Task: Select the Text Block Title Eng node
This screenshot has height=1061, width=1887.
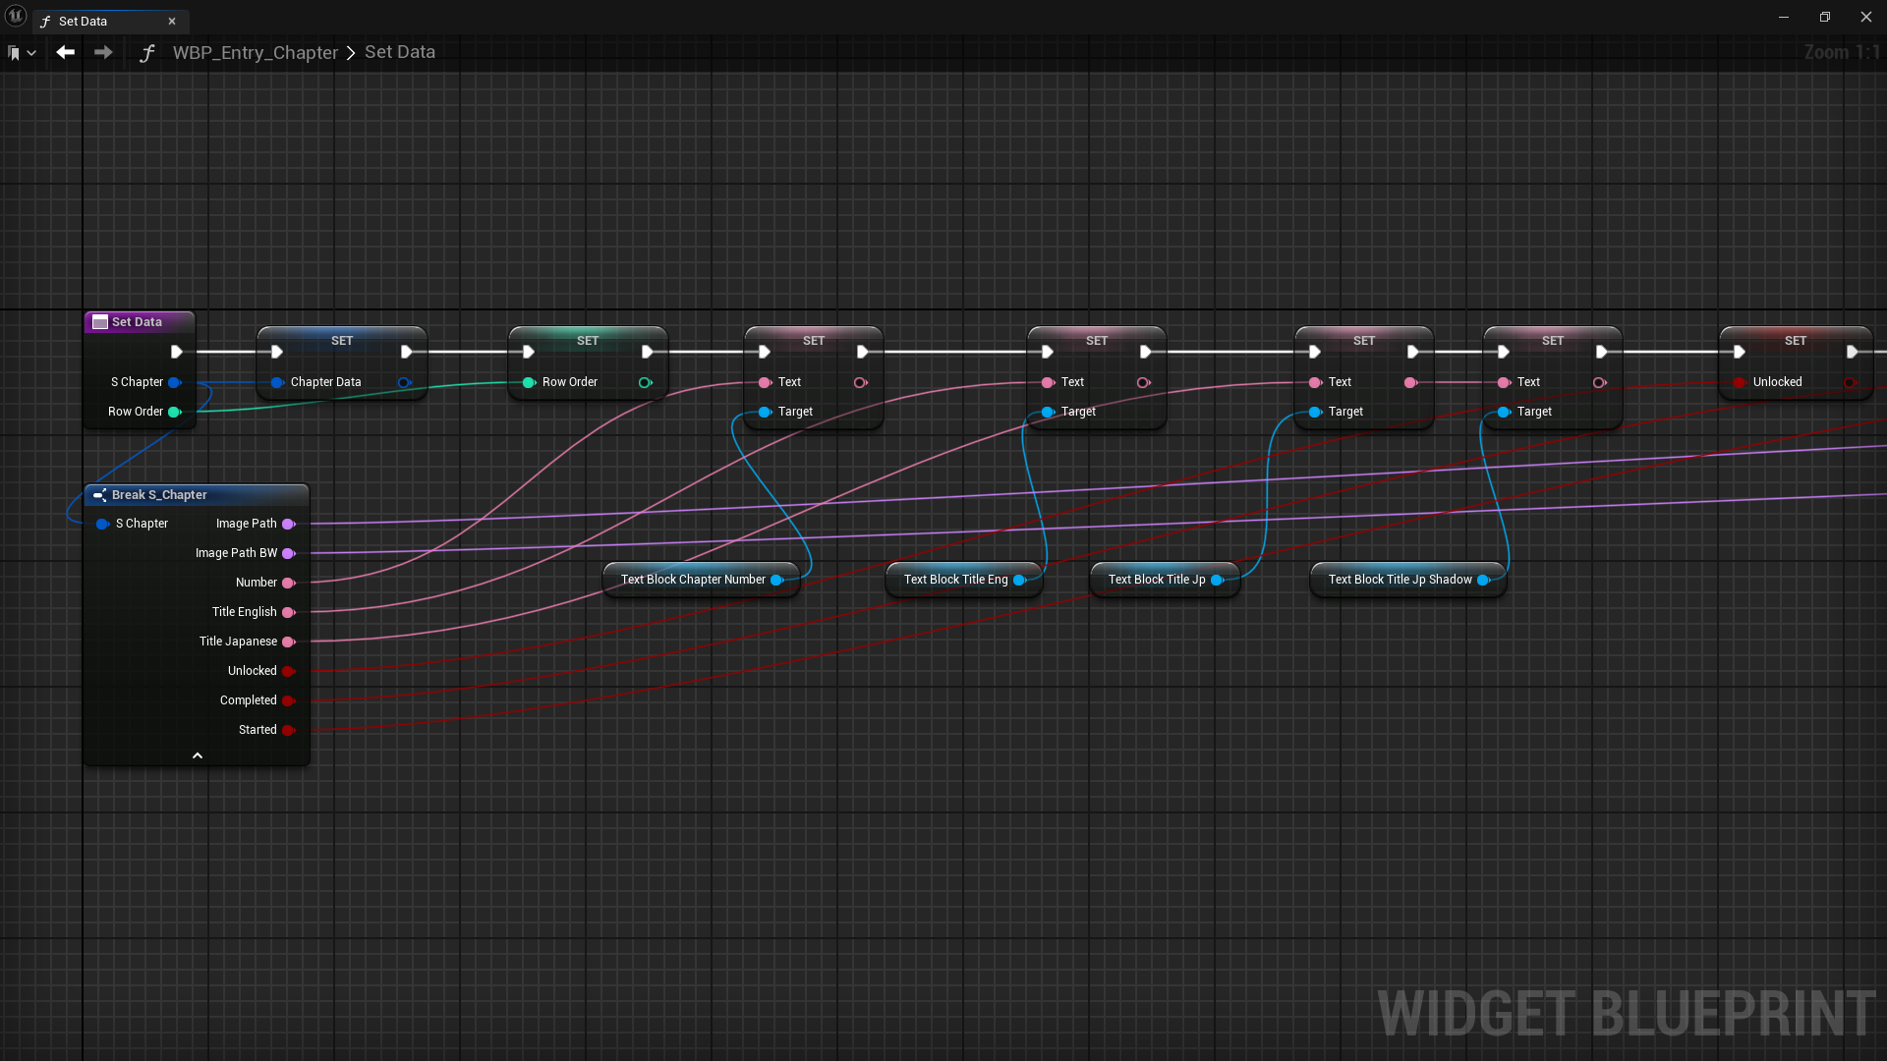Action: pos(955,580)
